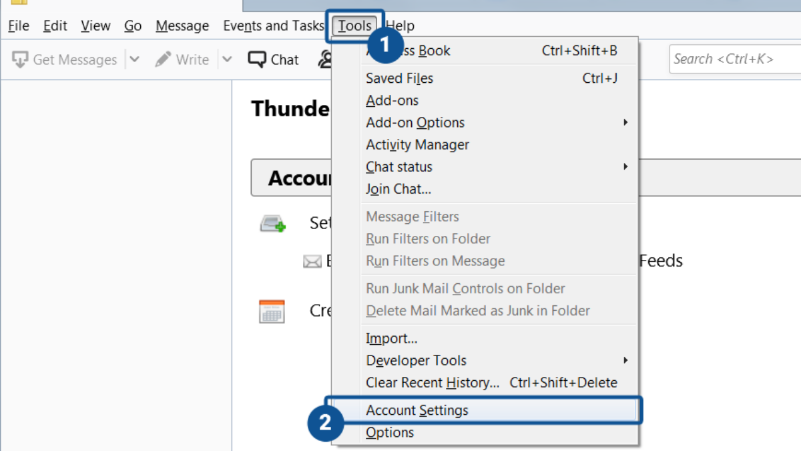
Task: Expand the Chat status submenu
Action: 625,166
